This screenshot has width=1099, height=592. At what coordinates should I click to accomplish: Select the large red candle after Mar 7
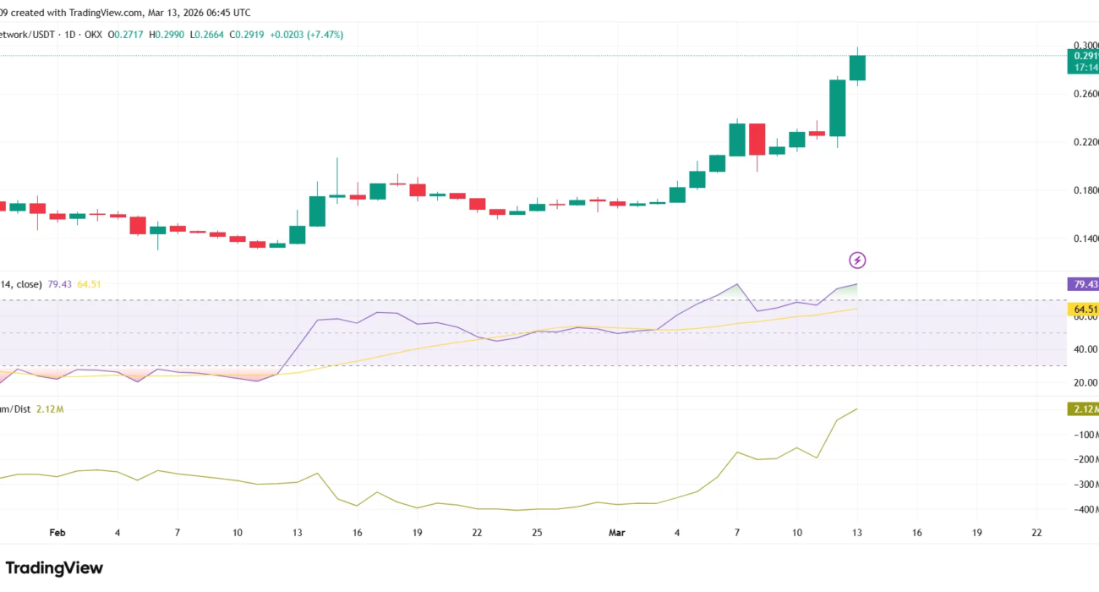point(757,140)
